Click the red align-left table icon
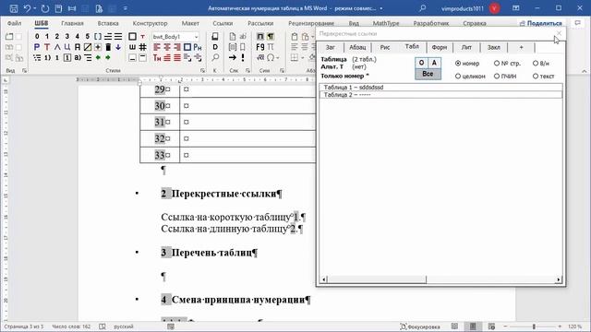Viewport: 591px width, 332px height. click(157, 47)
